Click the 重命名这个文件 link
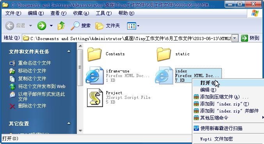 pos(35,63)
